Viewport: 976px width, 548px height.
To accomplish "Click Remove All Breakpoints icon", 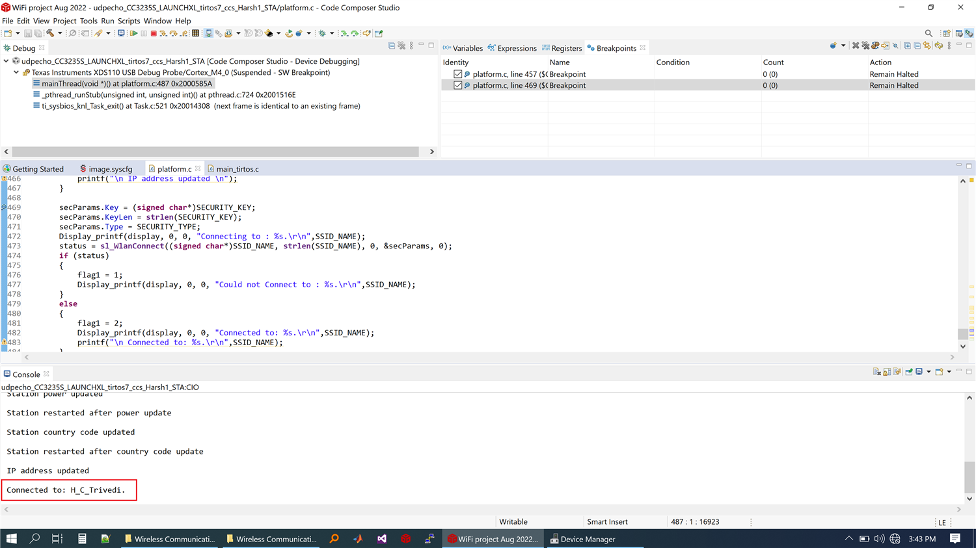I will (x=865, y=46).
